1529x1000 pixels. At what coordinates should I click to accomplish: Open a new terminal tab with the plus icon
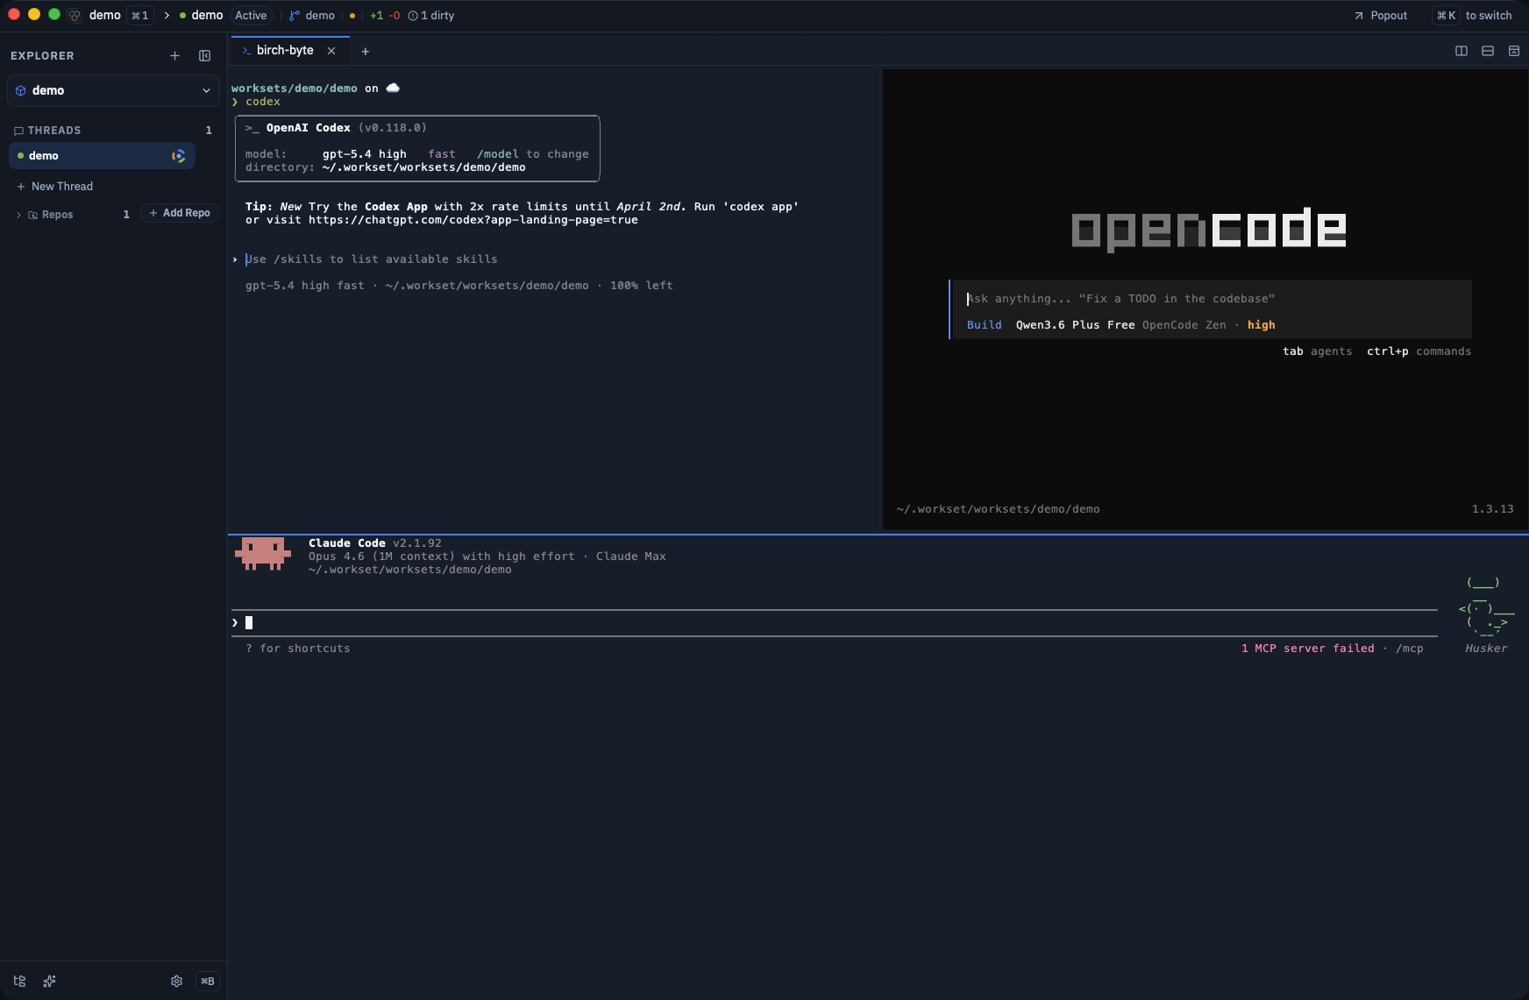click(x=366, y=51)
